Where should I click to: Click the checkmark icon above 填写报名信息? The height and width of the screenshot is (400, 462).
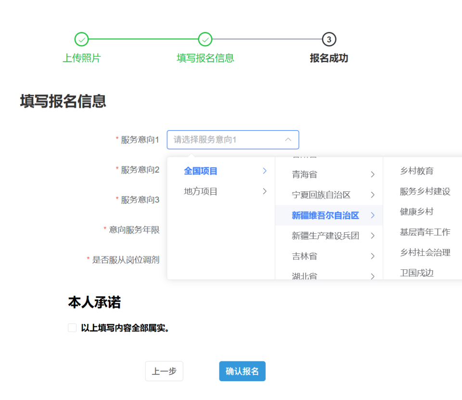(x=205, y=40)
